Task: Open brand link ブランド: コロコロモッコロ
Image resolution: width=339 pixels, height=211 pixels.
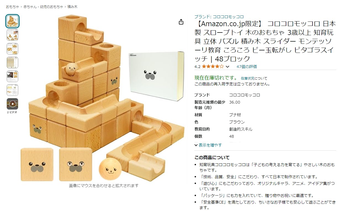Action: [x=219, y=17]
